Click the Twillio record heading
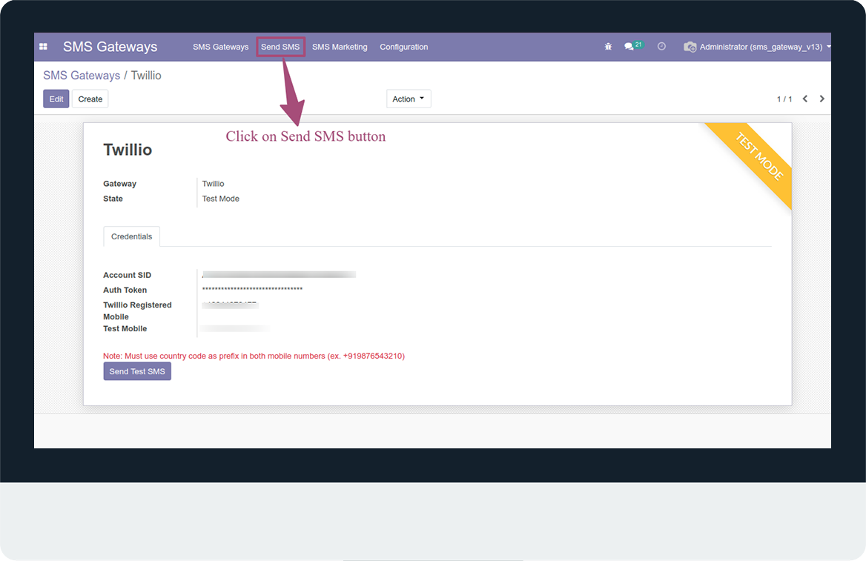The width and height of the screenshot is (866, 561). click(128, 150)
